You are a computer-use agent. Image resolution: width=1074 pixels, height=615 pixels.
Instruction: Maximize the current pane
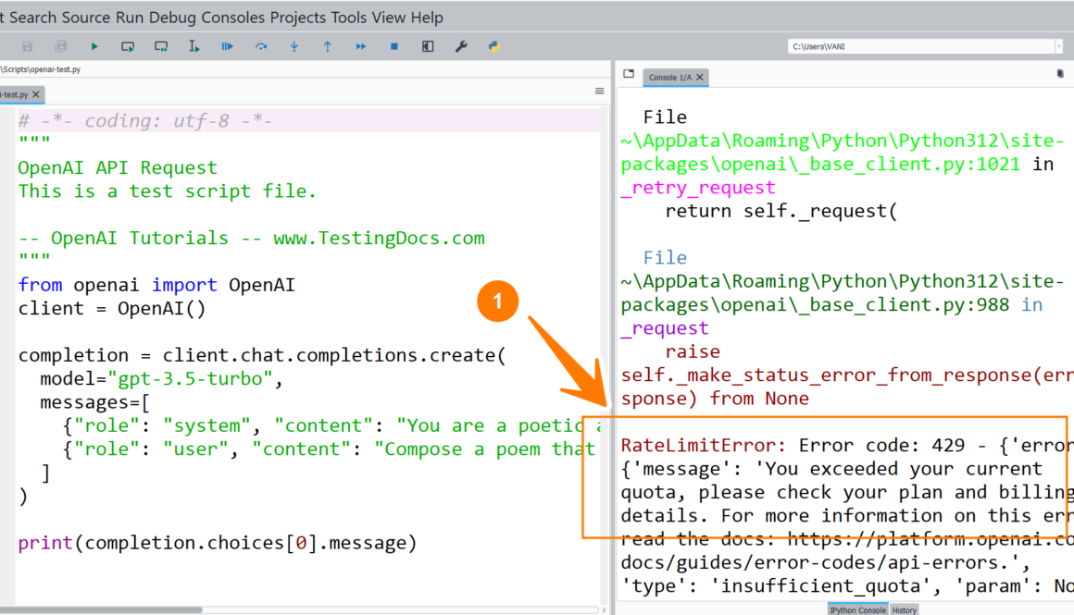coord(428,46)
